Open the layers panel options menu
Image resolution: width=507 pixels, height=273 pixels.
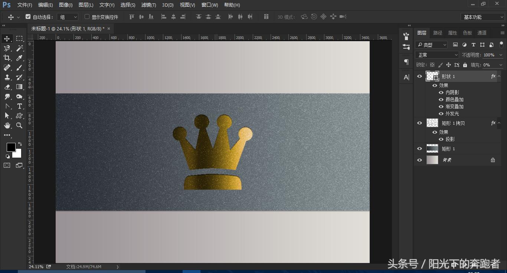coord(503,33)
